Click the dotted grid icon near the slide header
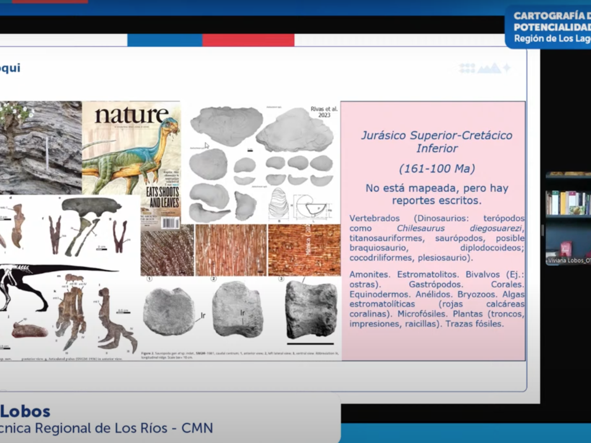 tap(466, 68)
